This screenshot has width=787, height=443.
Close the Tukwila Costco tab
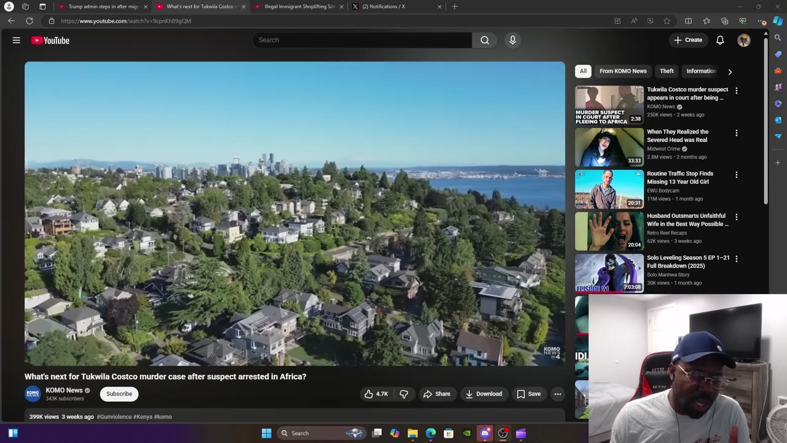tap(243, 7)
